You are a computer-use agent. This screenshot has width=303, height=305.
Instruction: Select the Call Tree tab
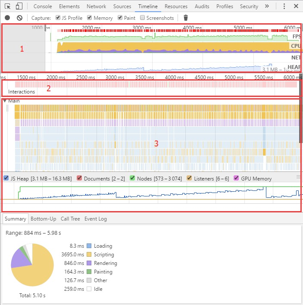[x=70, y=219]
